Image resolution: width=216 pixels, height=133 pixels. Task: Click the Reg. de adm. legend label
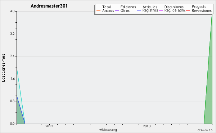175,10
